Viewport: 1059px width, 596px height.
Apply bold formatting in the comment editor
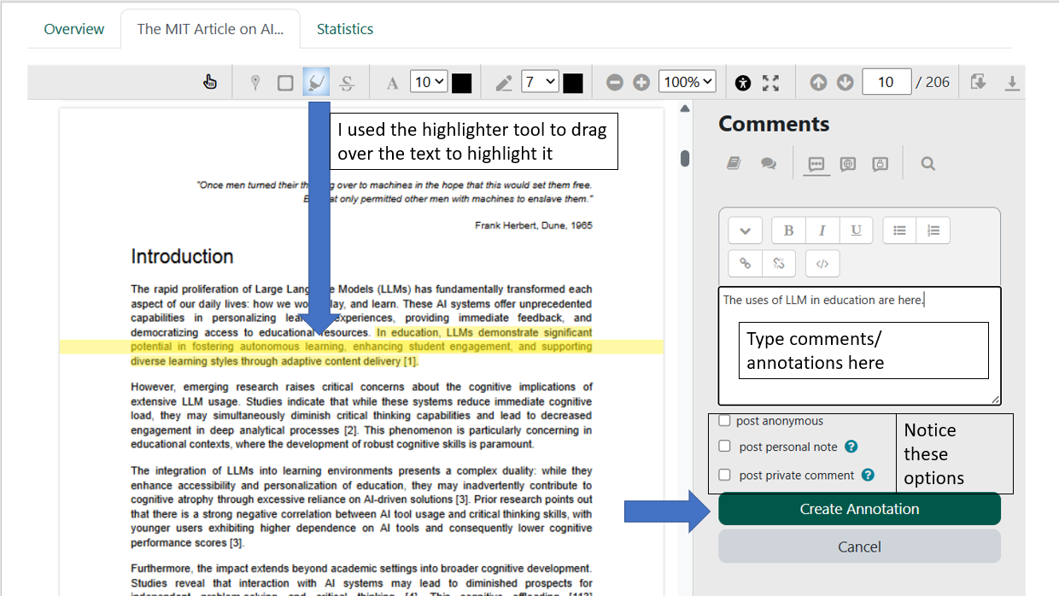click(x=787, y=230)
